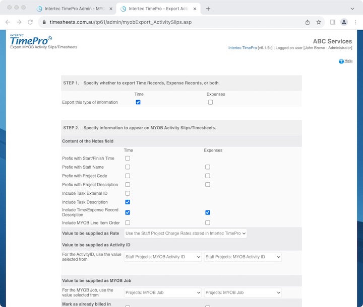
Task: Enable the Expenses export checkbox in Step 1
Action: pos(210,102)
